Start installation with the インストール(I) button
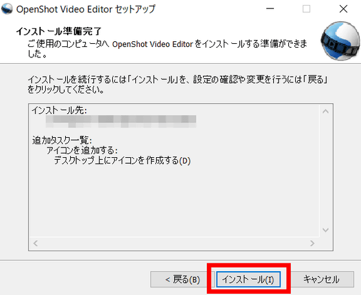 click(x=248, y=280)
